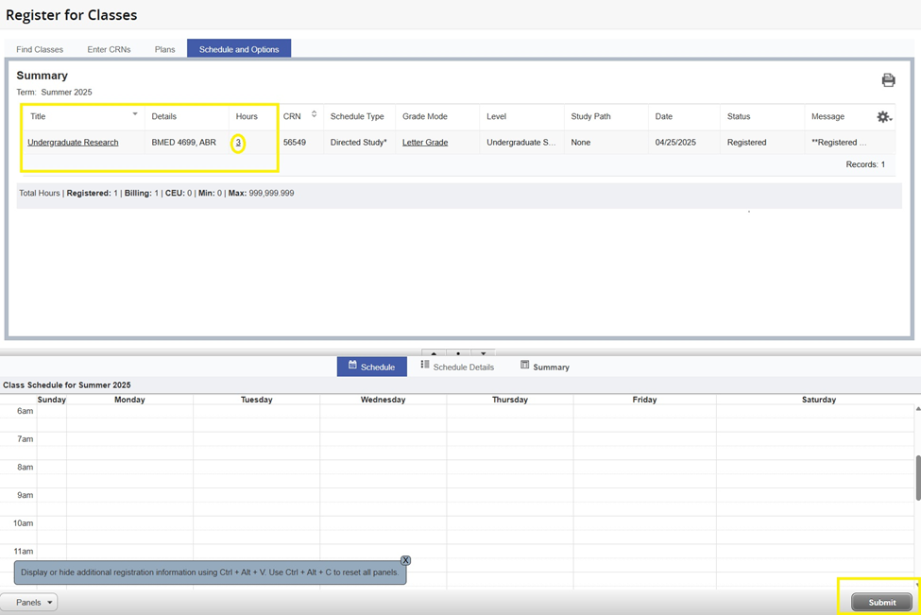The height and width of the screenshot is (615, 921).
Task: Switch to the Enter CRNs tab
Action: 109,49
